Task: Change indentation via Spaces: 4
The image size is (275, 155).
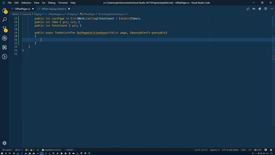Action: (x=215, y=150)
